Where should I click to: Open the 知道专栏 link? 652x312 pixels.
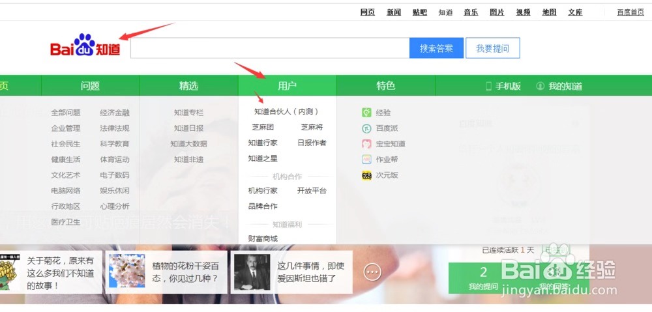[189, 113]
